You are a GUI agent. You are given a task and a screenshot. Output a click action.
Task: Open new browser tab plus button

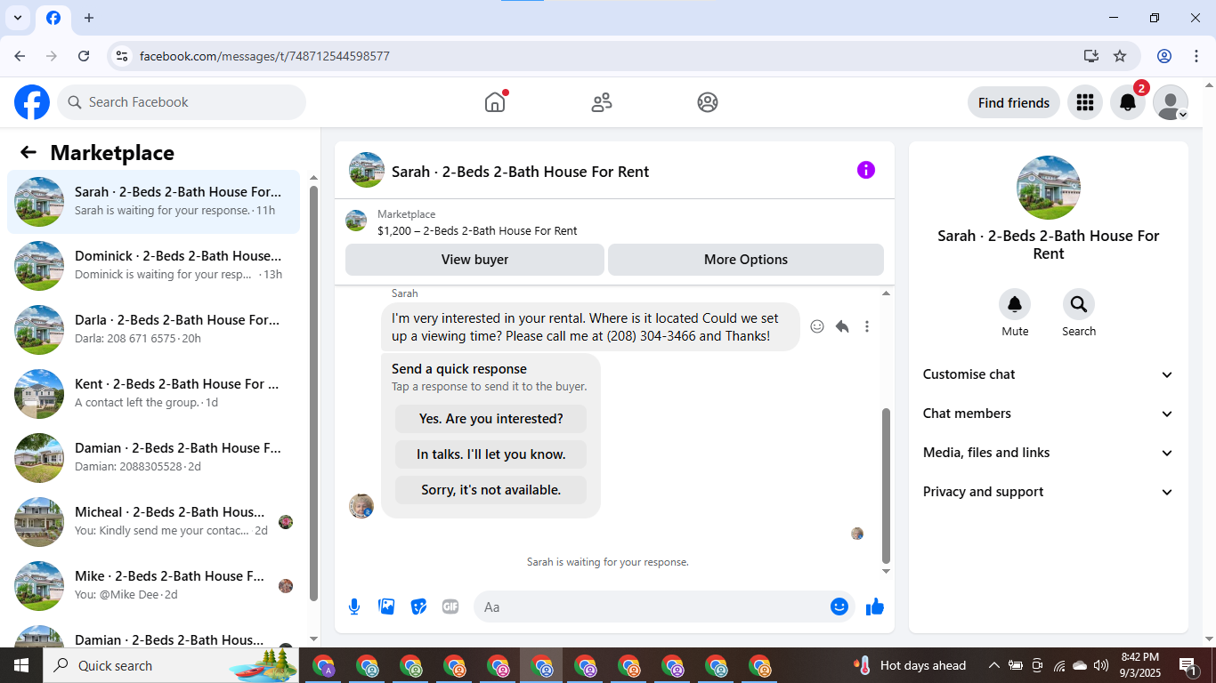pyautogui.click(x=89, y=18)
